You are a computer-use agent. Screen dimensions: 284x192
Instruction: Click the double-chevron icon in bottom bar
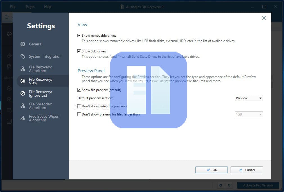(229, 185)
